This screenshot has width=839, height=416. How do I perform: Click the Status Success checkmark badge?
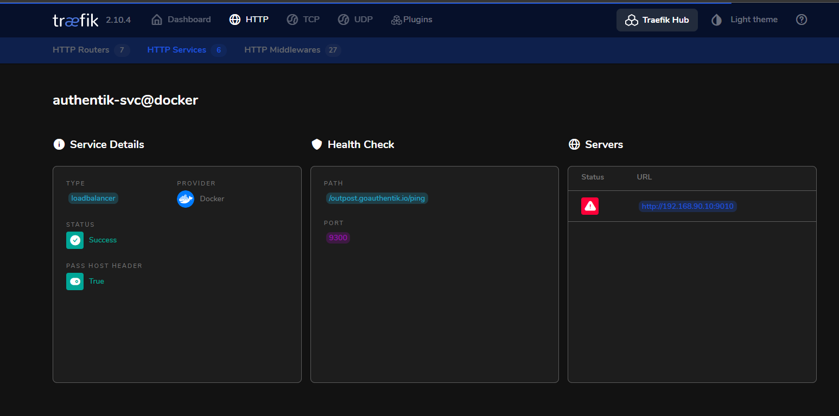[75, 240]
